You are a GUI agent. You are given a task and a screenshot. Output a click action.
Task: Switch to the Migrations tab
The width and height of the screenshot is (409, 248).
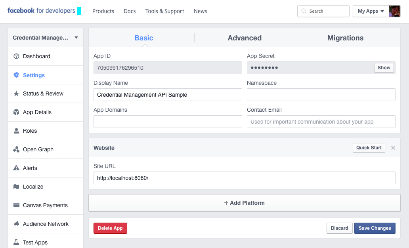pyautogui.click(x=345, y=38)
